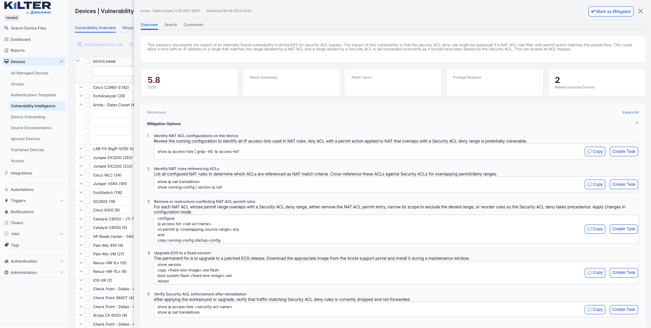Expand the Administration sidebar section
This screenshot has width=651, height=328.
click(61, 272)
